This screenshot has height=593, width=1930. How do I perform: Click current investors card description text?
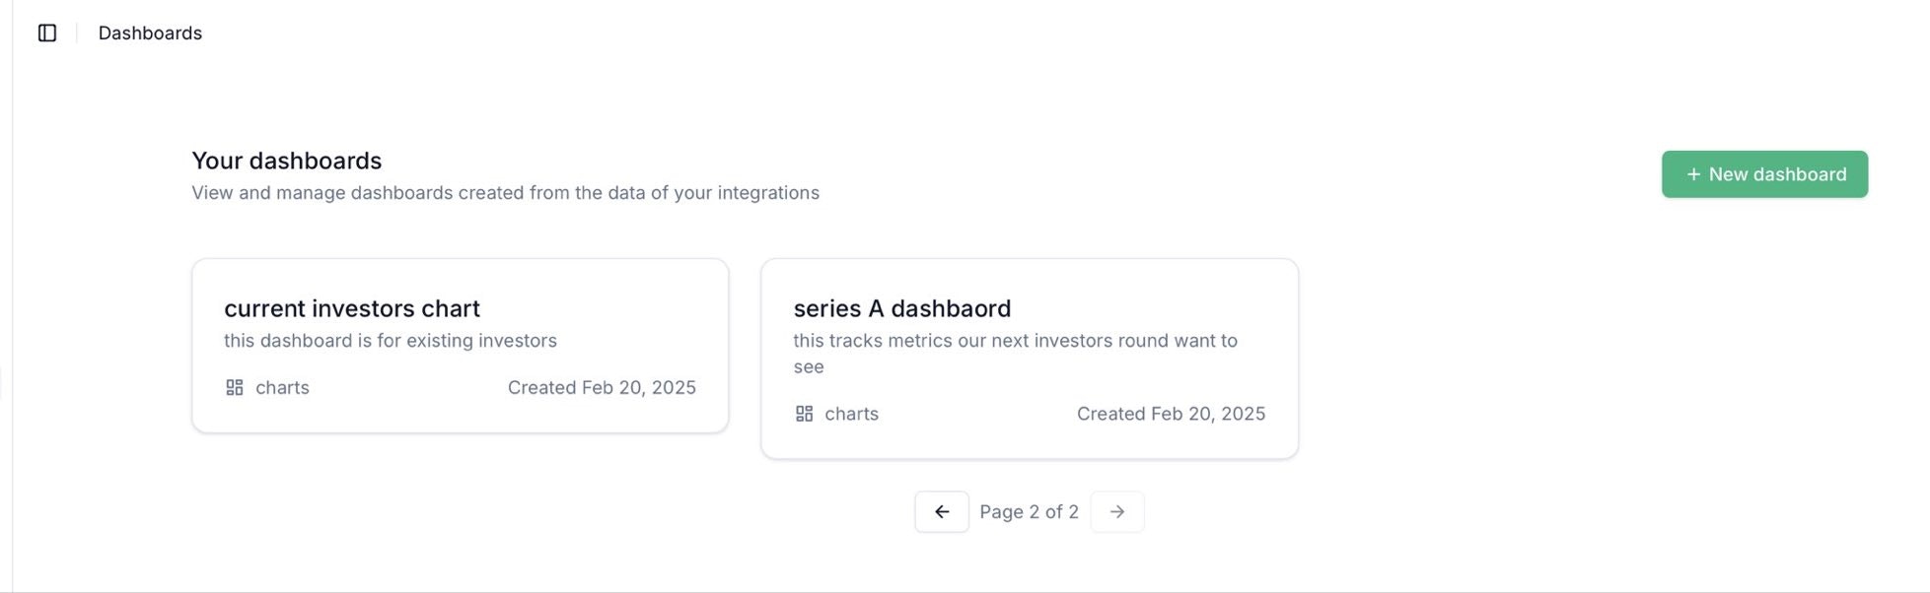pos(391,340)
